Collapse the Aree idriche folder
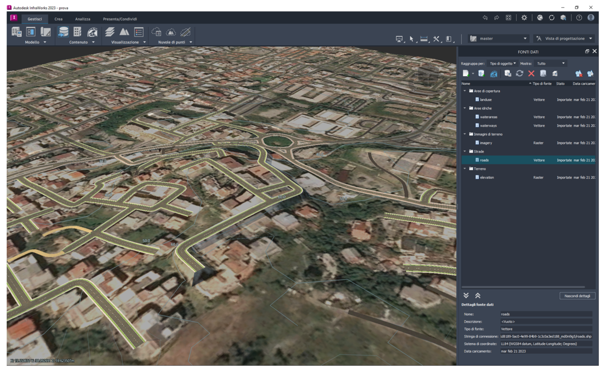This screenshot has width=606, height=374. (465, 108)
